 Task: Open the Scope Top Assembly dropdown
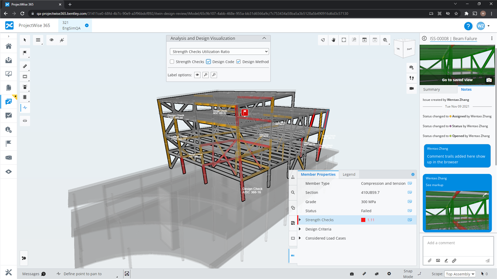pos(460,274)
